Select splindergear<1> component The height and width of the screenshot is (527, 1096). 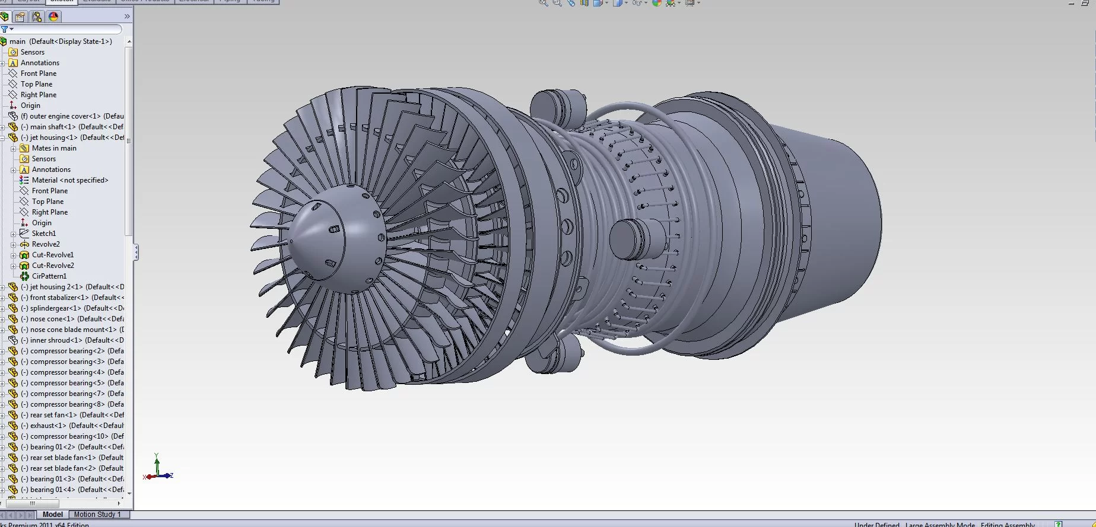[x=72, y=308]
